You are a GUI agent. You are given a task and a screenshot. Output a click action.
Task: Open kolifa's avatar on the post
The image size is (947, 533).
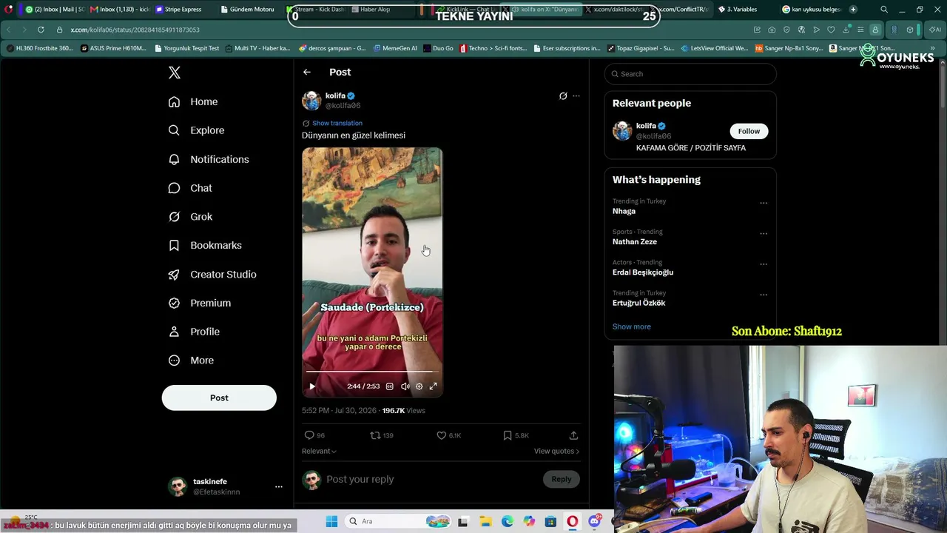click(311, 101)
